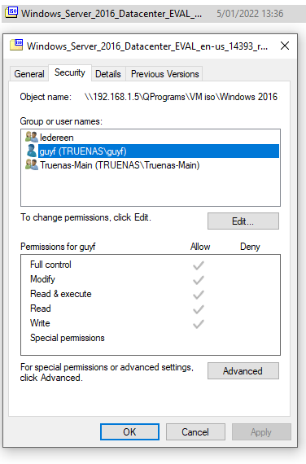The height and width of the screenshot is (464, 306).
Task: Click Allow checkmark for Write
Action: (x=199, y=324)
